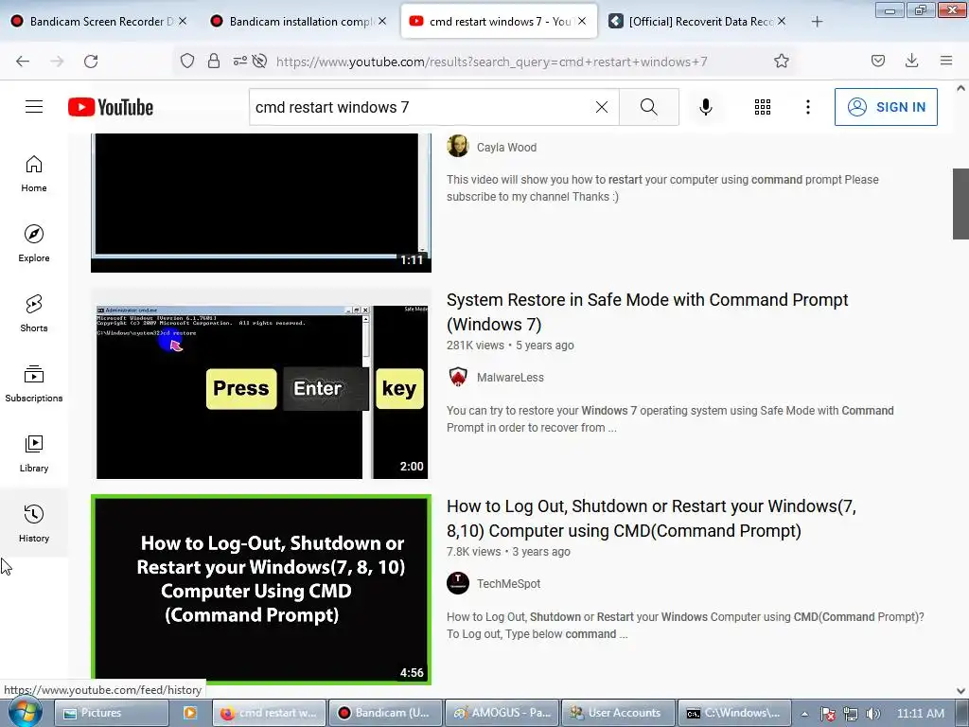Screen dimensions: 969x727
Task: Open Firefox application menu
Action: pyautogui.click(x=946, y=61)
